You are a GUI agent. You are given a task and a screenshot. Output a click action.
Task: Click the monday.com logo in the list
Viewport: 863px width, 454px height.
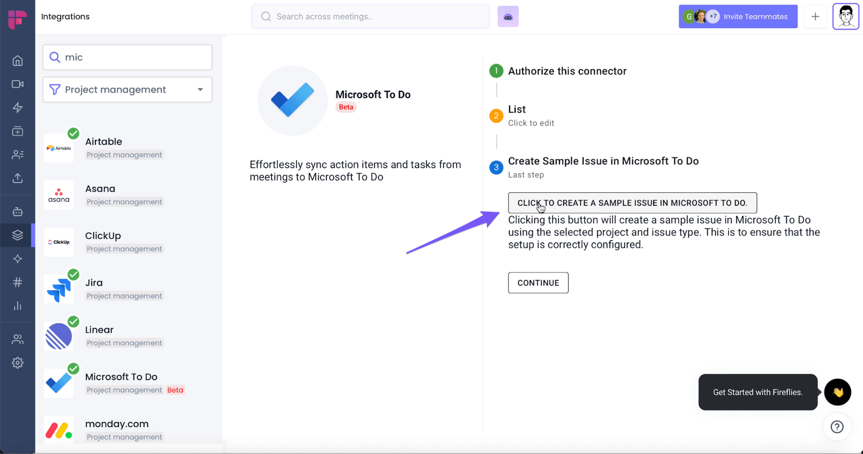pyautogui.click(x=59, y=430)
